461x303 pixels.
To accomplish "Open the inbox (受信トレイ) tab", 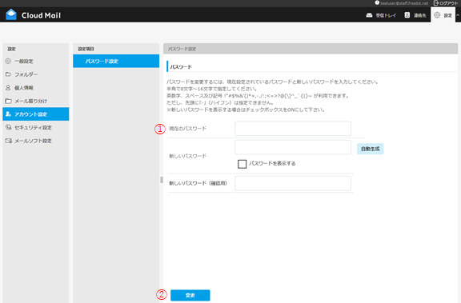I will click(x=381, y=15).
